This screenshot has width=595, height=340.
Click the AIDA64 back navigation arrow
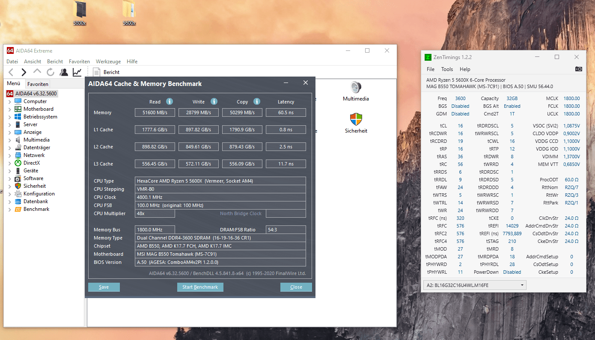pos(11,72)
